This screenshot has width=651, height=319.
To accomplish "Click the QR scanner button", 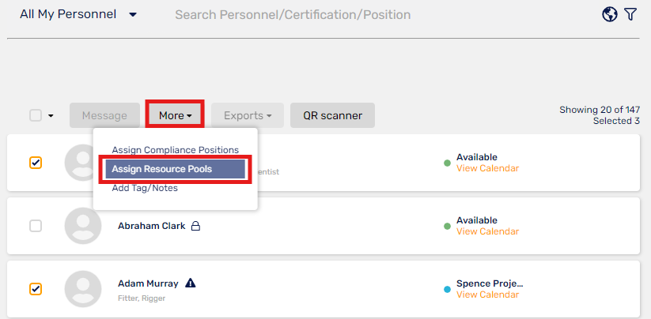I will (x=332, y=115).
